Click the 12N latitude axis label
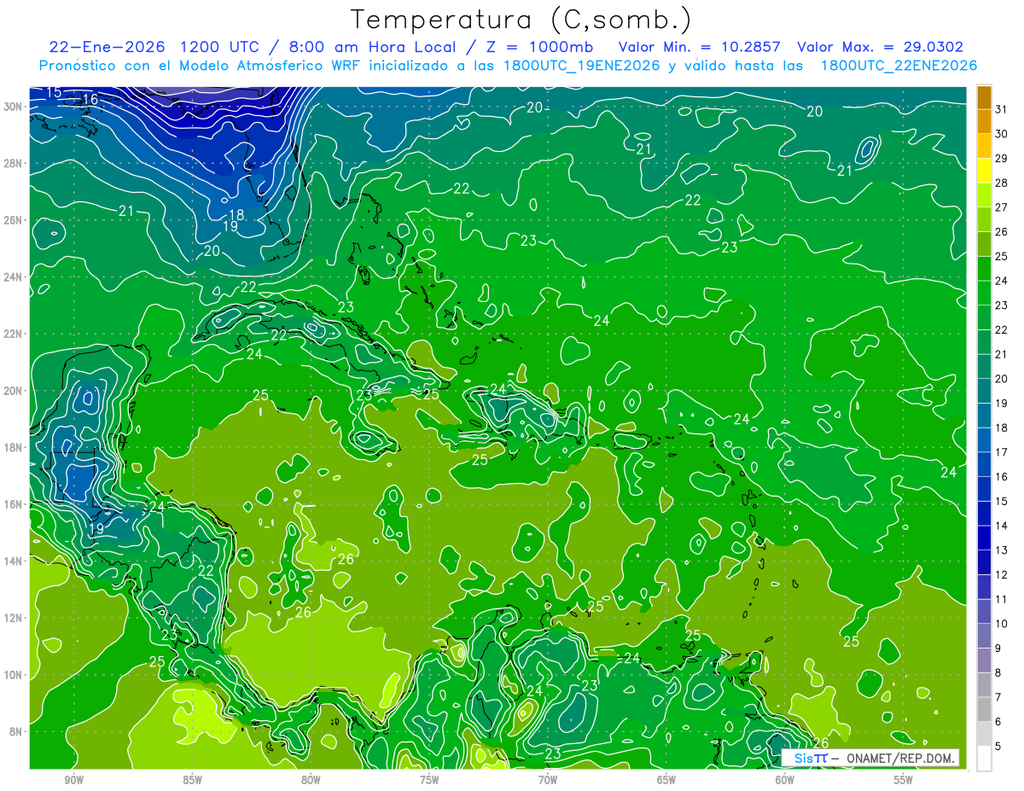Viewport: 1024px width, 791px height. tap(15, 618)
